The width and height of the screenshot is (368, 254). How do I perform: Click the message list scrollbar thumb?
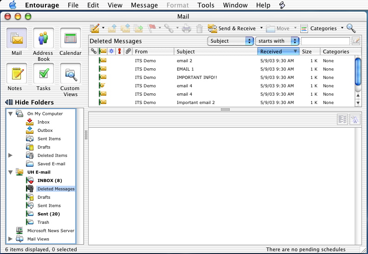coord(358,72)
